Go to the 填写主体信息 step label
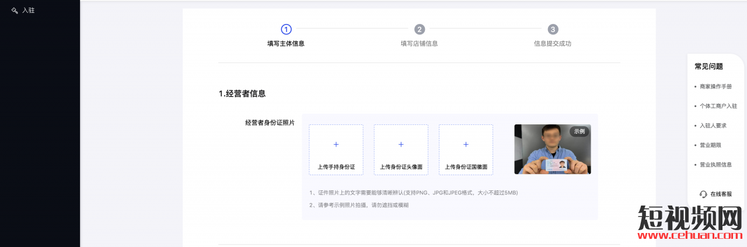Screen dimensions: 747x247 [286, 43]
